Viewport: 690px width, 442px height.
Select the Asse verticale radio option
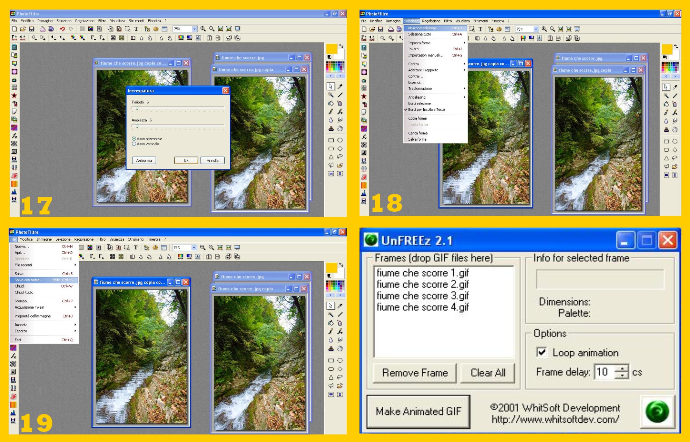click(134, 144)
